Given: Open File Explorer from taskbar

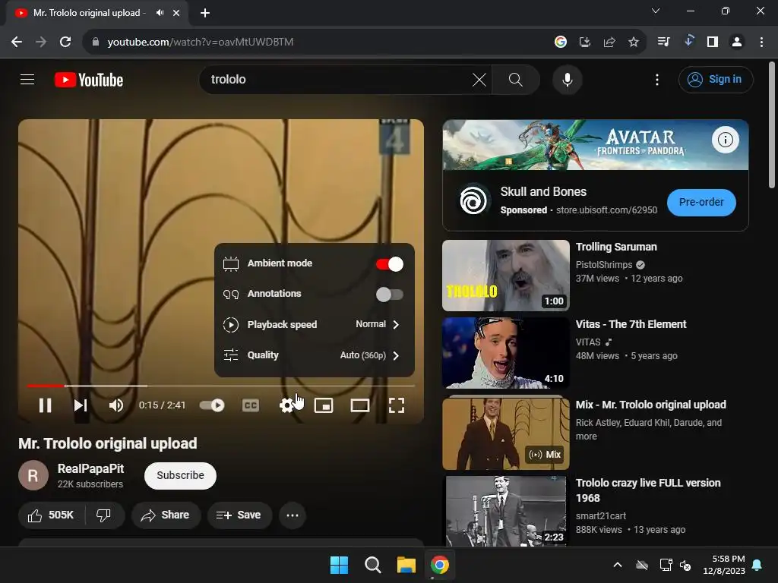Looking at the screenshot, I should pos(406,565).
